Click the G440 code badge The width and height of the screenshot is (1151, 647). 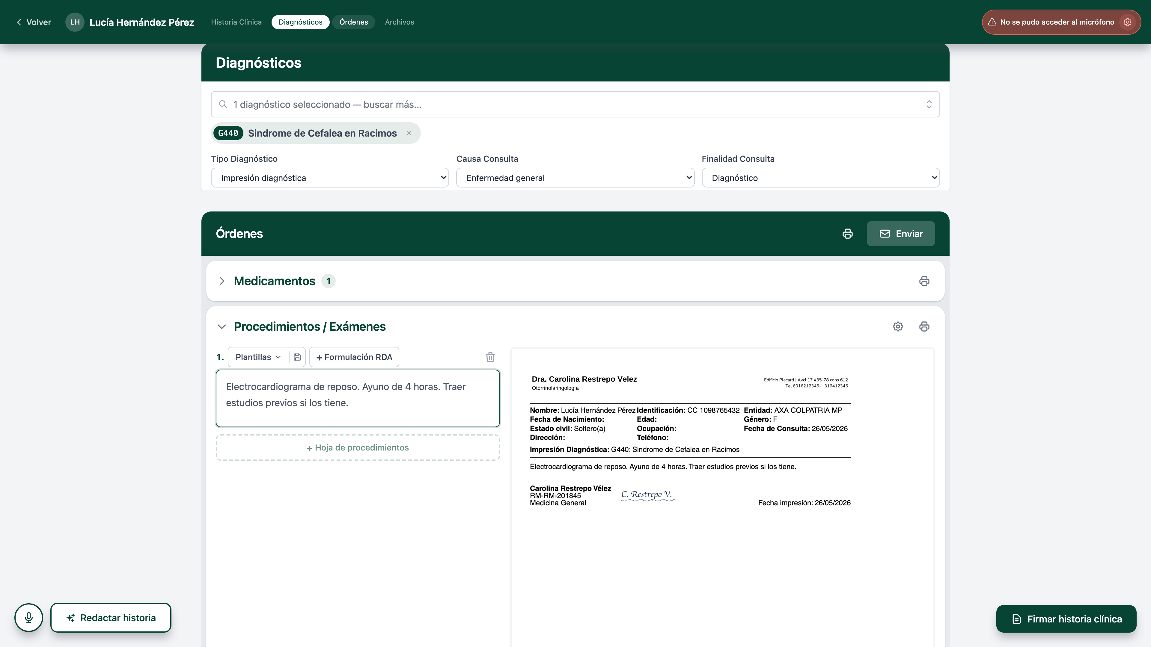click(x=228, y=133)
